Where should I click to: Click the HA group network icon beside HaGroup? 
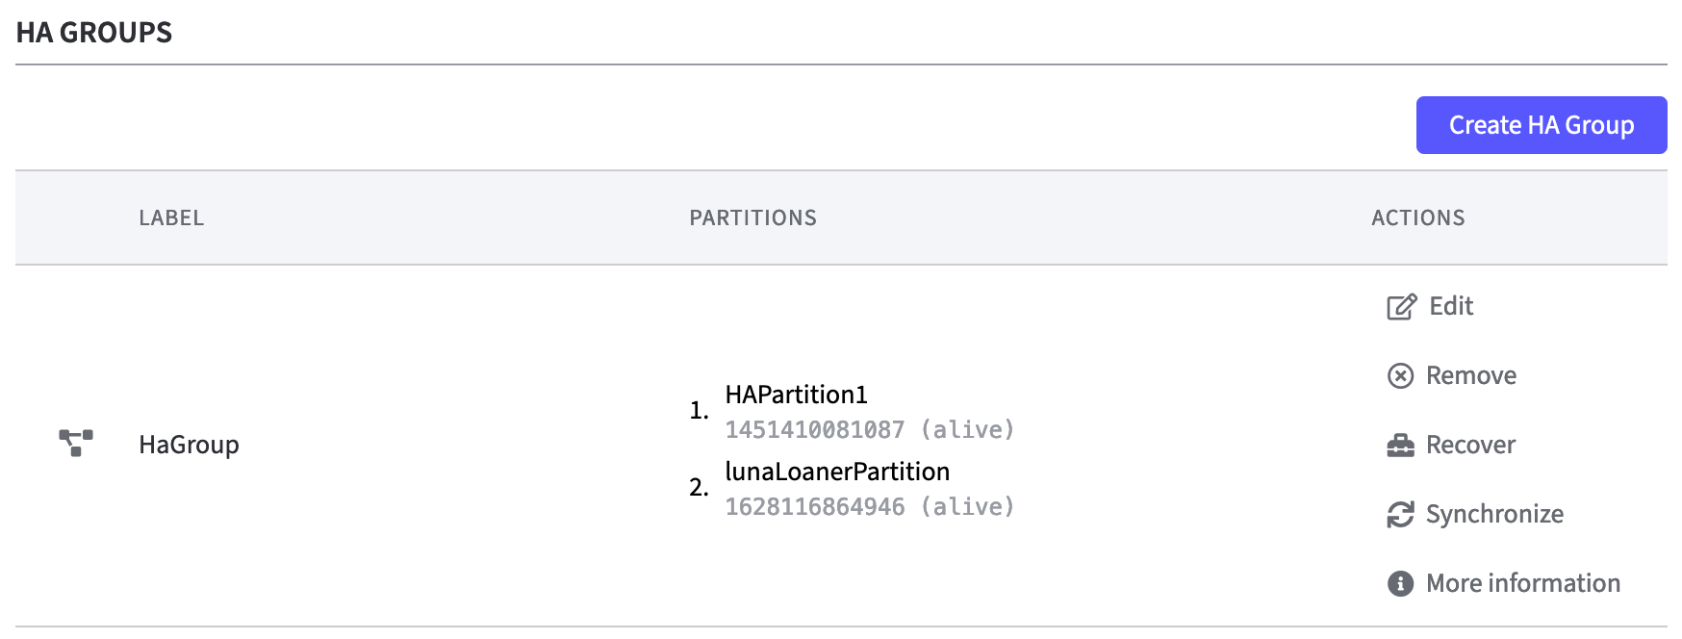coord(76,444)
